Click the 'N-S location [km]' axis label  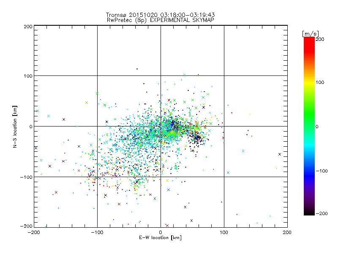tap(15, 127)
